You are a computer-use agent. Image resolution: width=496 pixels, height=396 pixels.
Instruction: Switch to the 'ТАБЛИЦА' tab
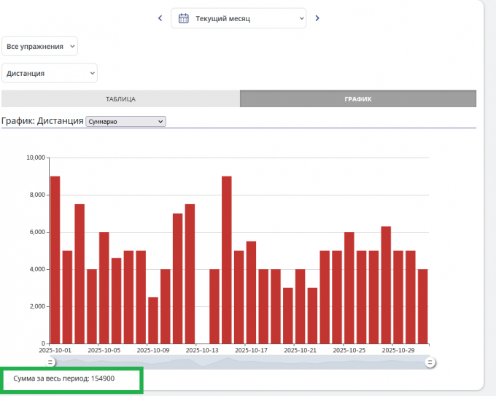coord(120,99)
